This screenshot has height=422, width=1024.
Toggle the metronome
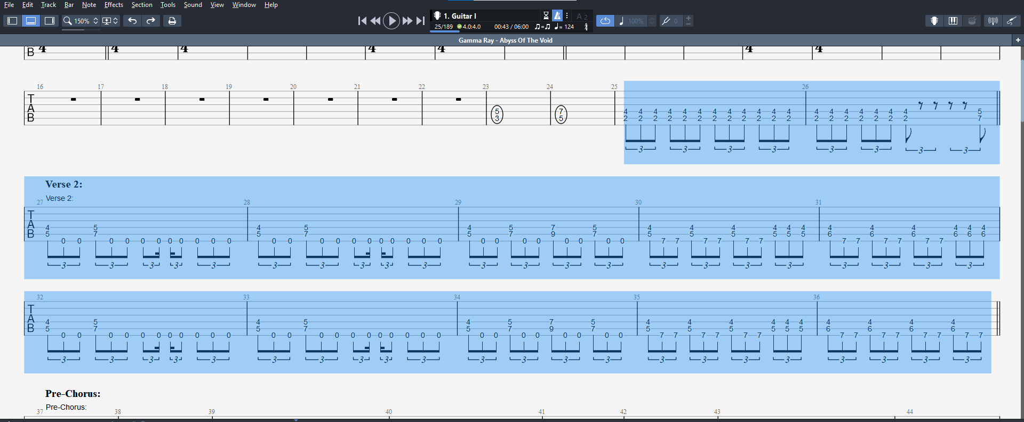(x=557, y=15)
